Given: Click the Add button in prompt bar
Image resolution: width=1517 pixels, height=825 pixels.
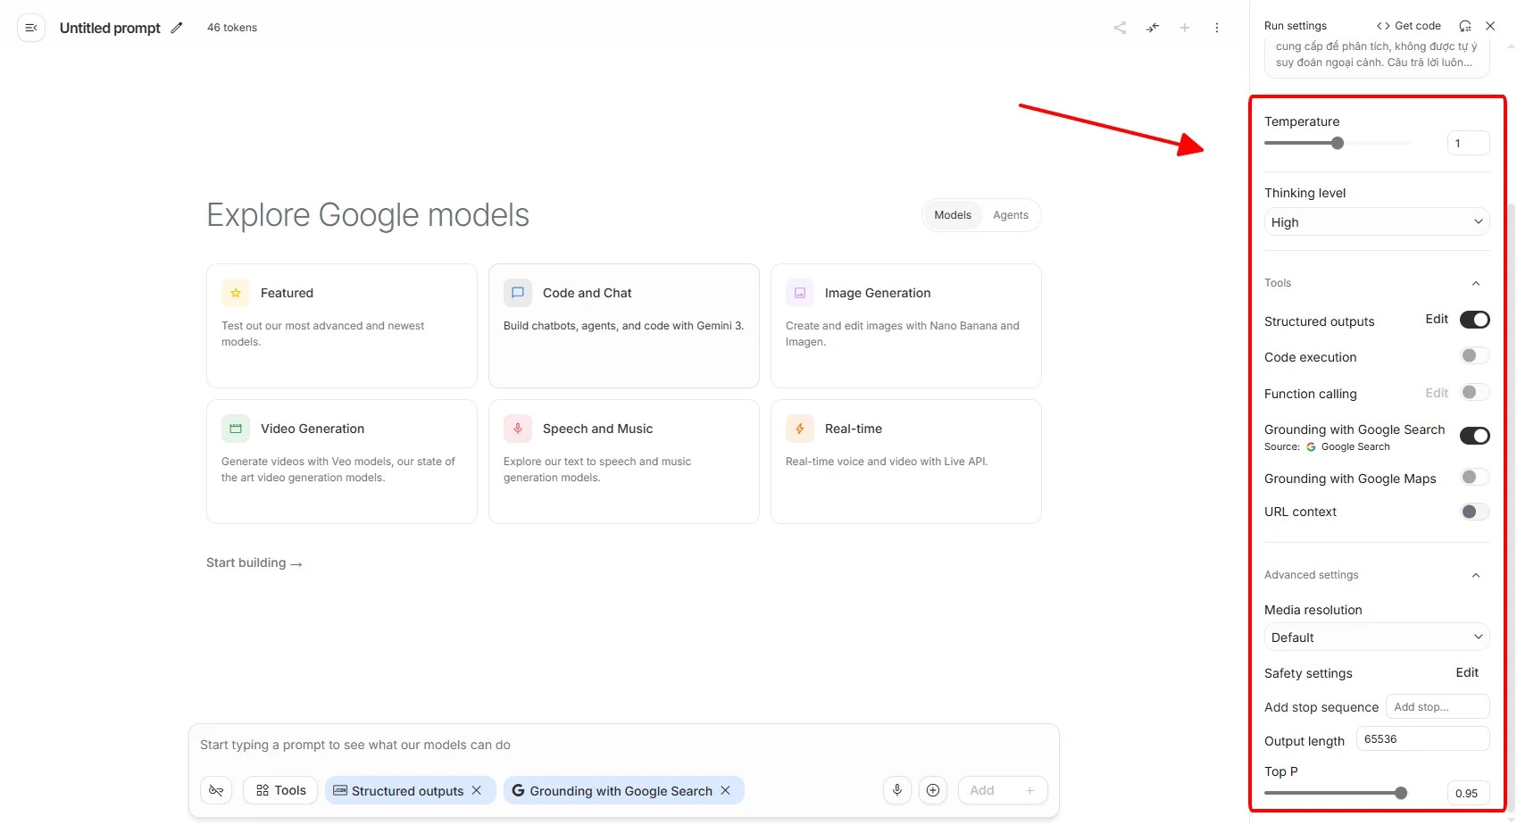Looking at the screenshot, I should pyautogui.click(x=1003, y=790).
